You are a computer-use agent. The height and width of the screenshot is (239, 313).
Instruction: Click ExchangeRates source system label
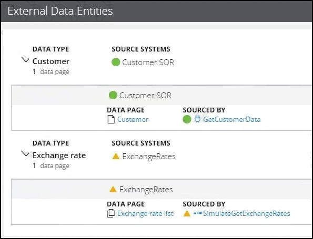coord(149,157)
